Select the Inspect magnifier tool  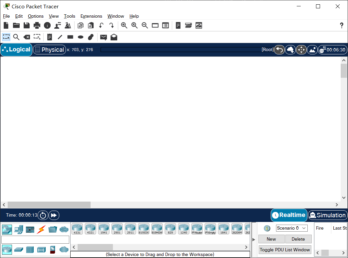pyautogui.click(x=16, y=37)
